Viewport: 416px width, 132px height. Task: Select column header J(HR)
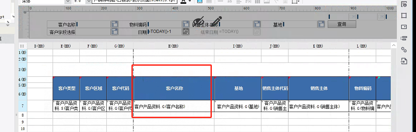click(x=275, y=46)
